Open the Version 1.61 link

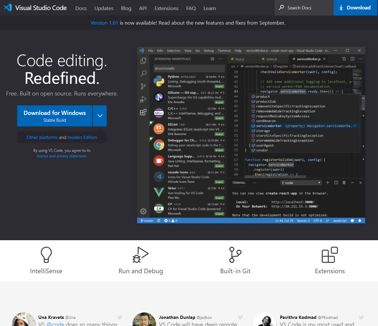click(x=104, y=23)
